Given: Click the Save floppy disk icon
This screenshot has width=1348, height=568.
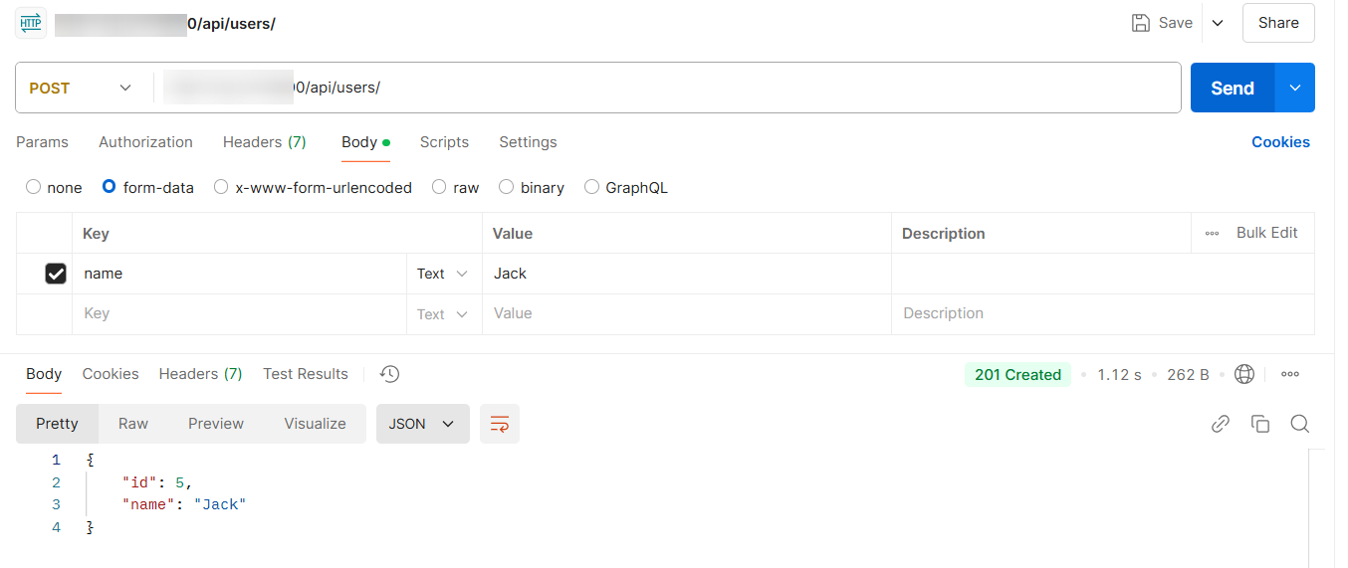Looking at the screenshot, I should 1141,23.
